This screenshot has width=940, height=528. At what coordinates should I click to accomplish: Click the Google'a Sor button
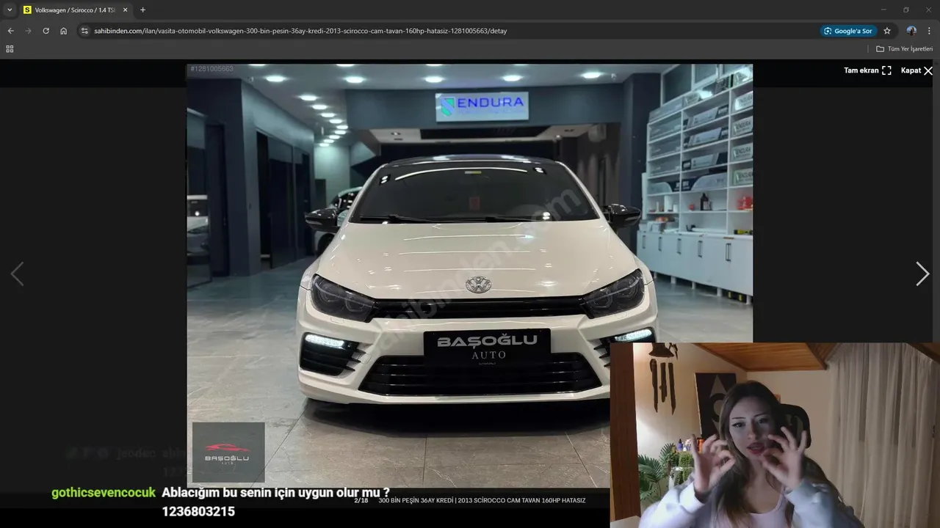pyautogui.click(x=848, y=31)
